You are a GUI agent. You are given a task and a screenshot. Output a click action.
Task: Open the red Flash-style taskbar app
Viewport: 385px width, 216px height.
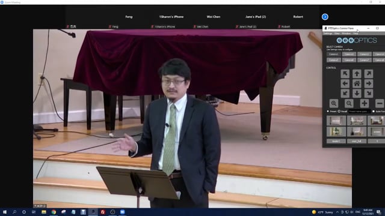[x=103, y=212]
